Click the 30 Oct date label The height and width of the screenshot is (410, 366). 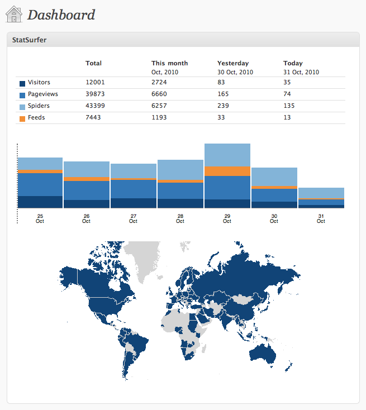[274, 218]
